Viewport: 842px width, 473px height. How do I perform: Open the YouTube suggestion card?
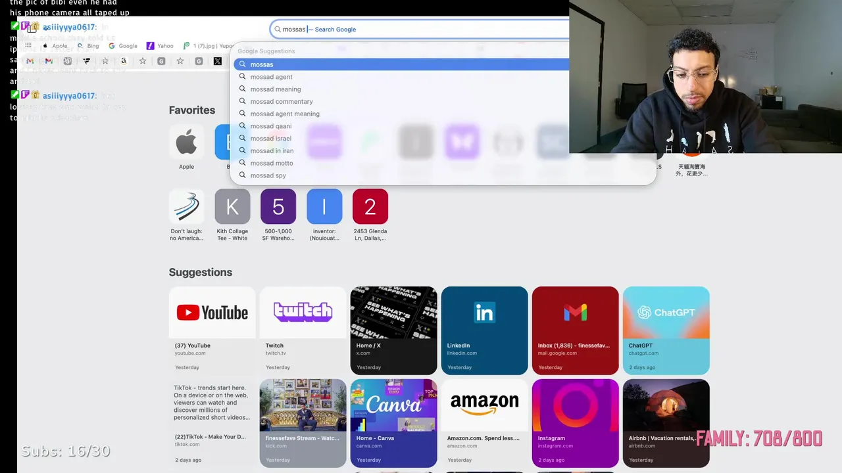pyautogui.click(x=212, y=330)
